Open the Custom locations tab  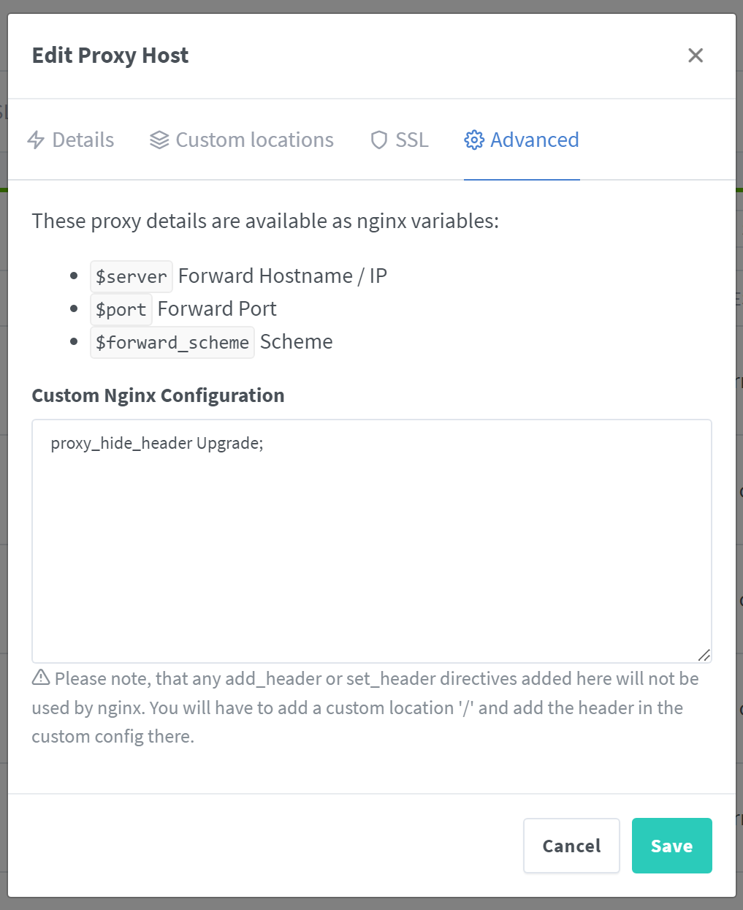(254, 140)
